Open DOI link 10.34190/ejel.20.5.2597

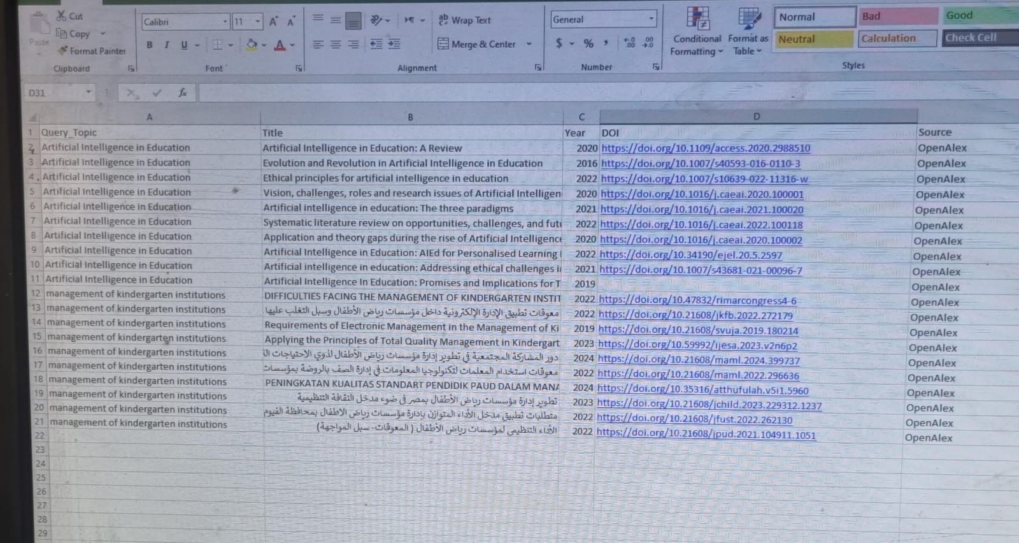click(690, 255)
